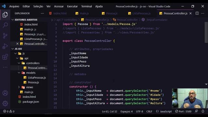The image size is (208, 117).
Task: Open editor more actions menu
Action: [203, 13]
